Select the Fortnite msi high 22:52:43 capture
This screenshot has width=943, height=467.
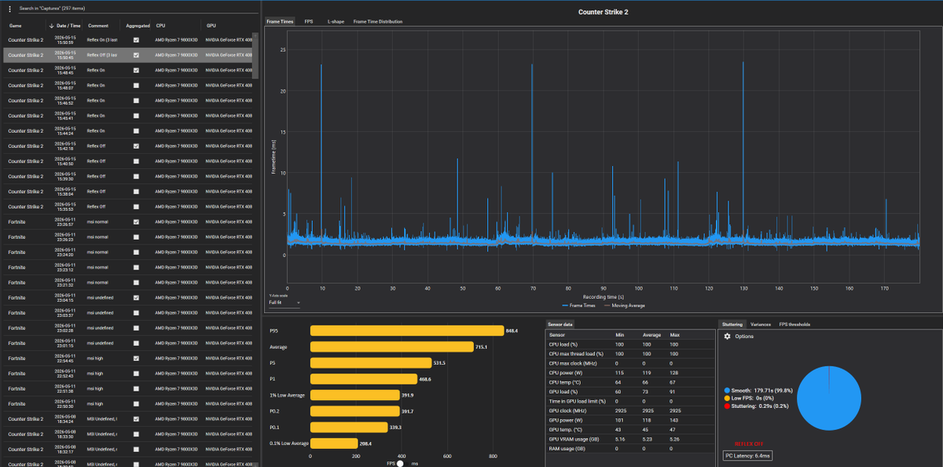129,373
